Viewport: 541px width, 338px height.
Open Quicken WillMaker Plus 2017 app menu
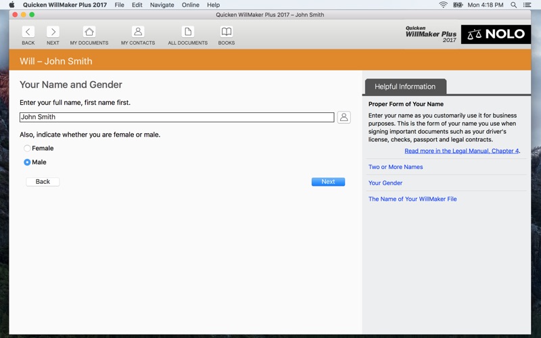coord(65,5)
